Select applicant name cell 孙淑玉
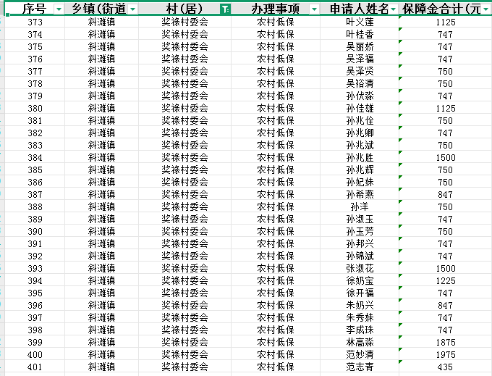Image resolution: width=492 pixels, height=376 pixels. pyautogui.click(x=360, y=219)
